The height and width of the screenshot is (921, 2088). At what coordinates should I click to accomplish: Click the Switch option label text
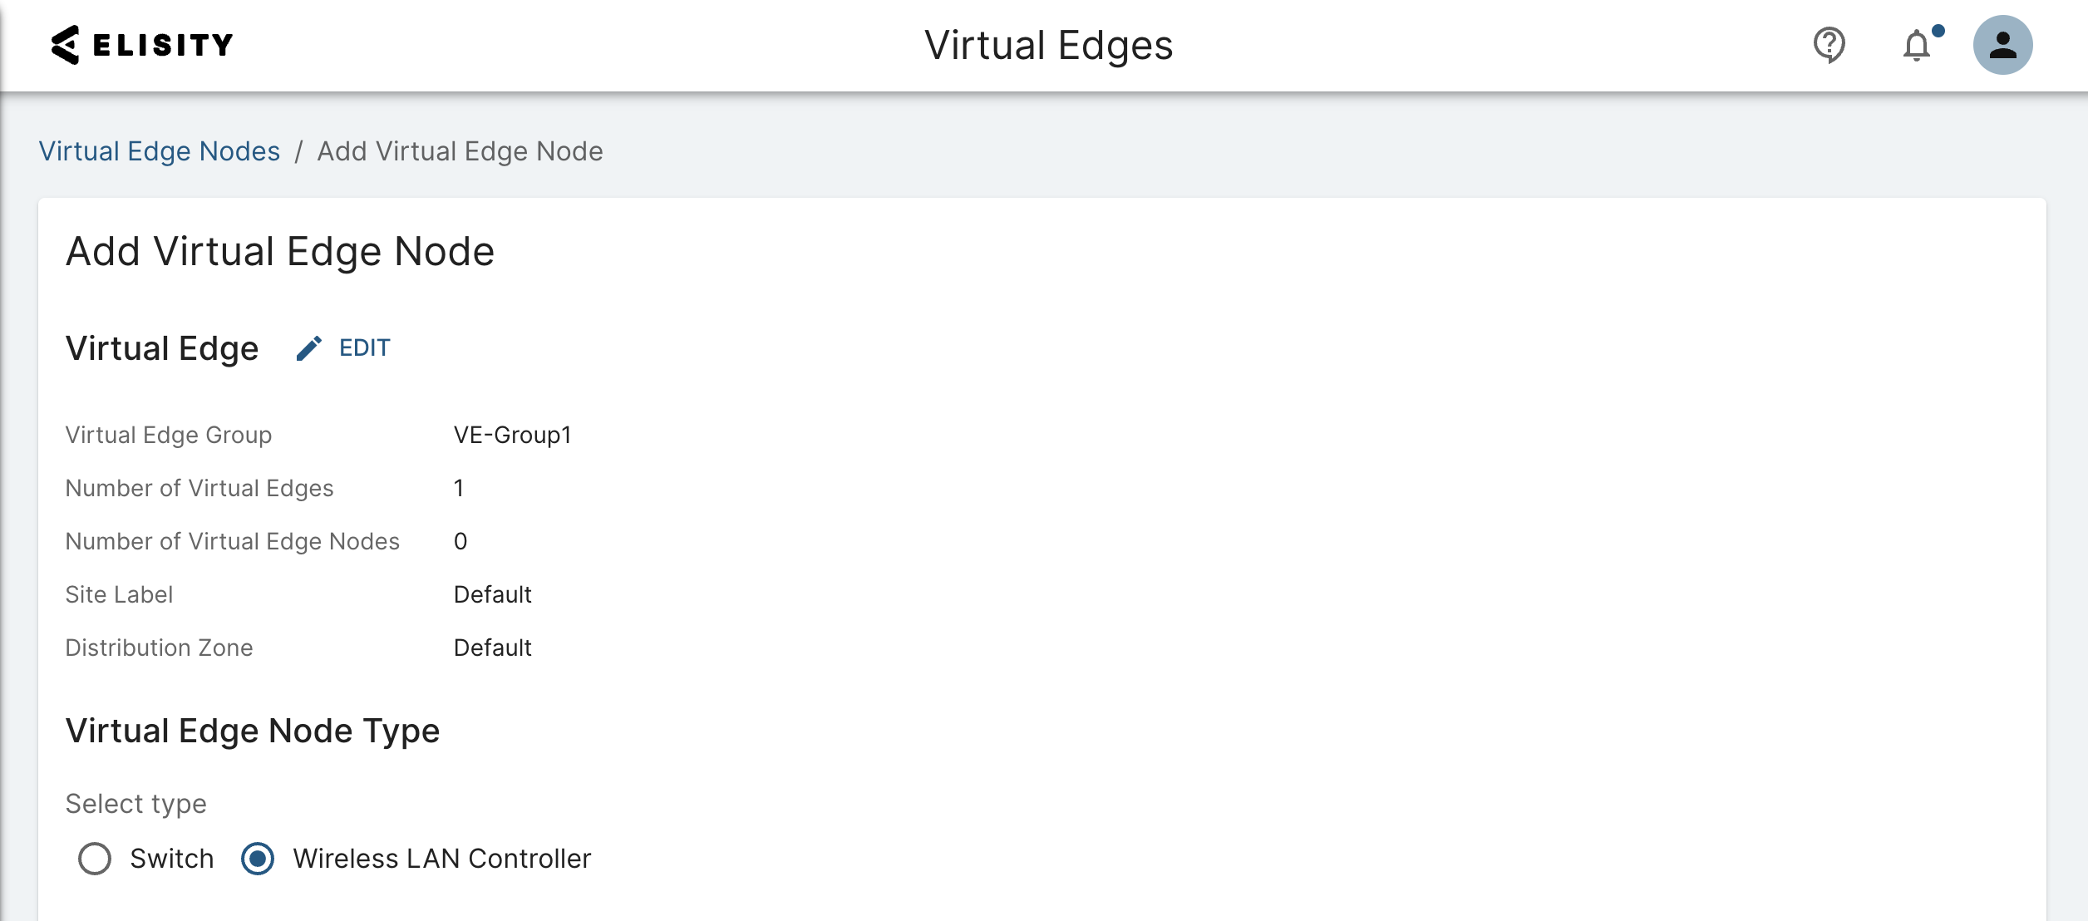point(172,859)
